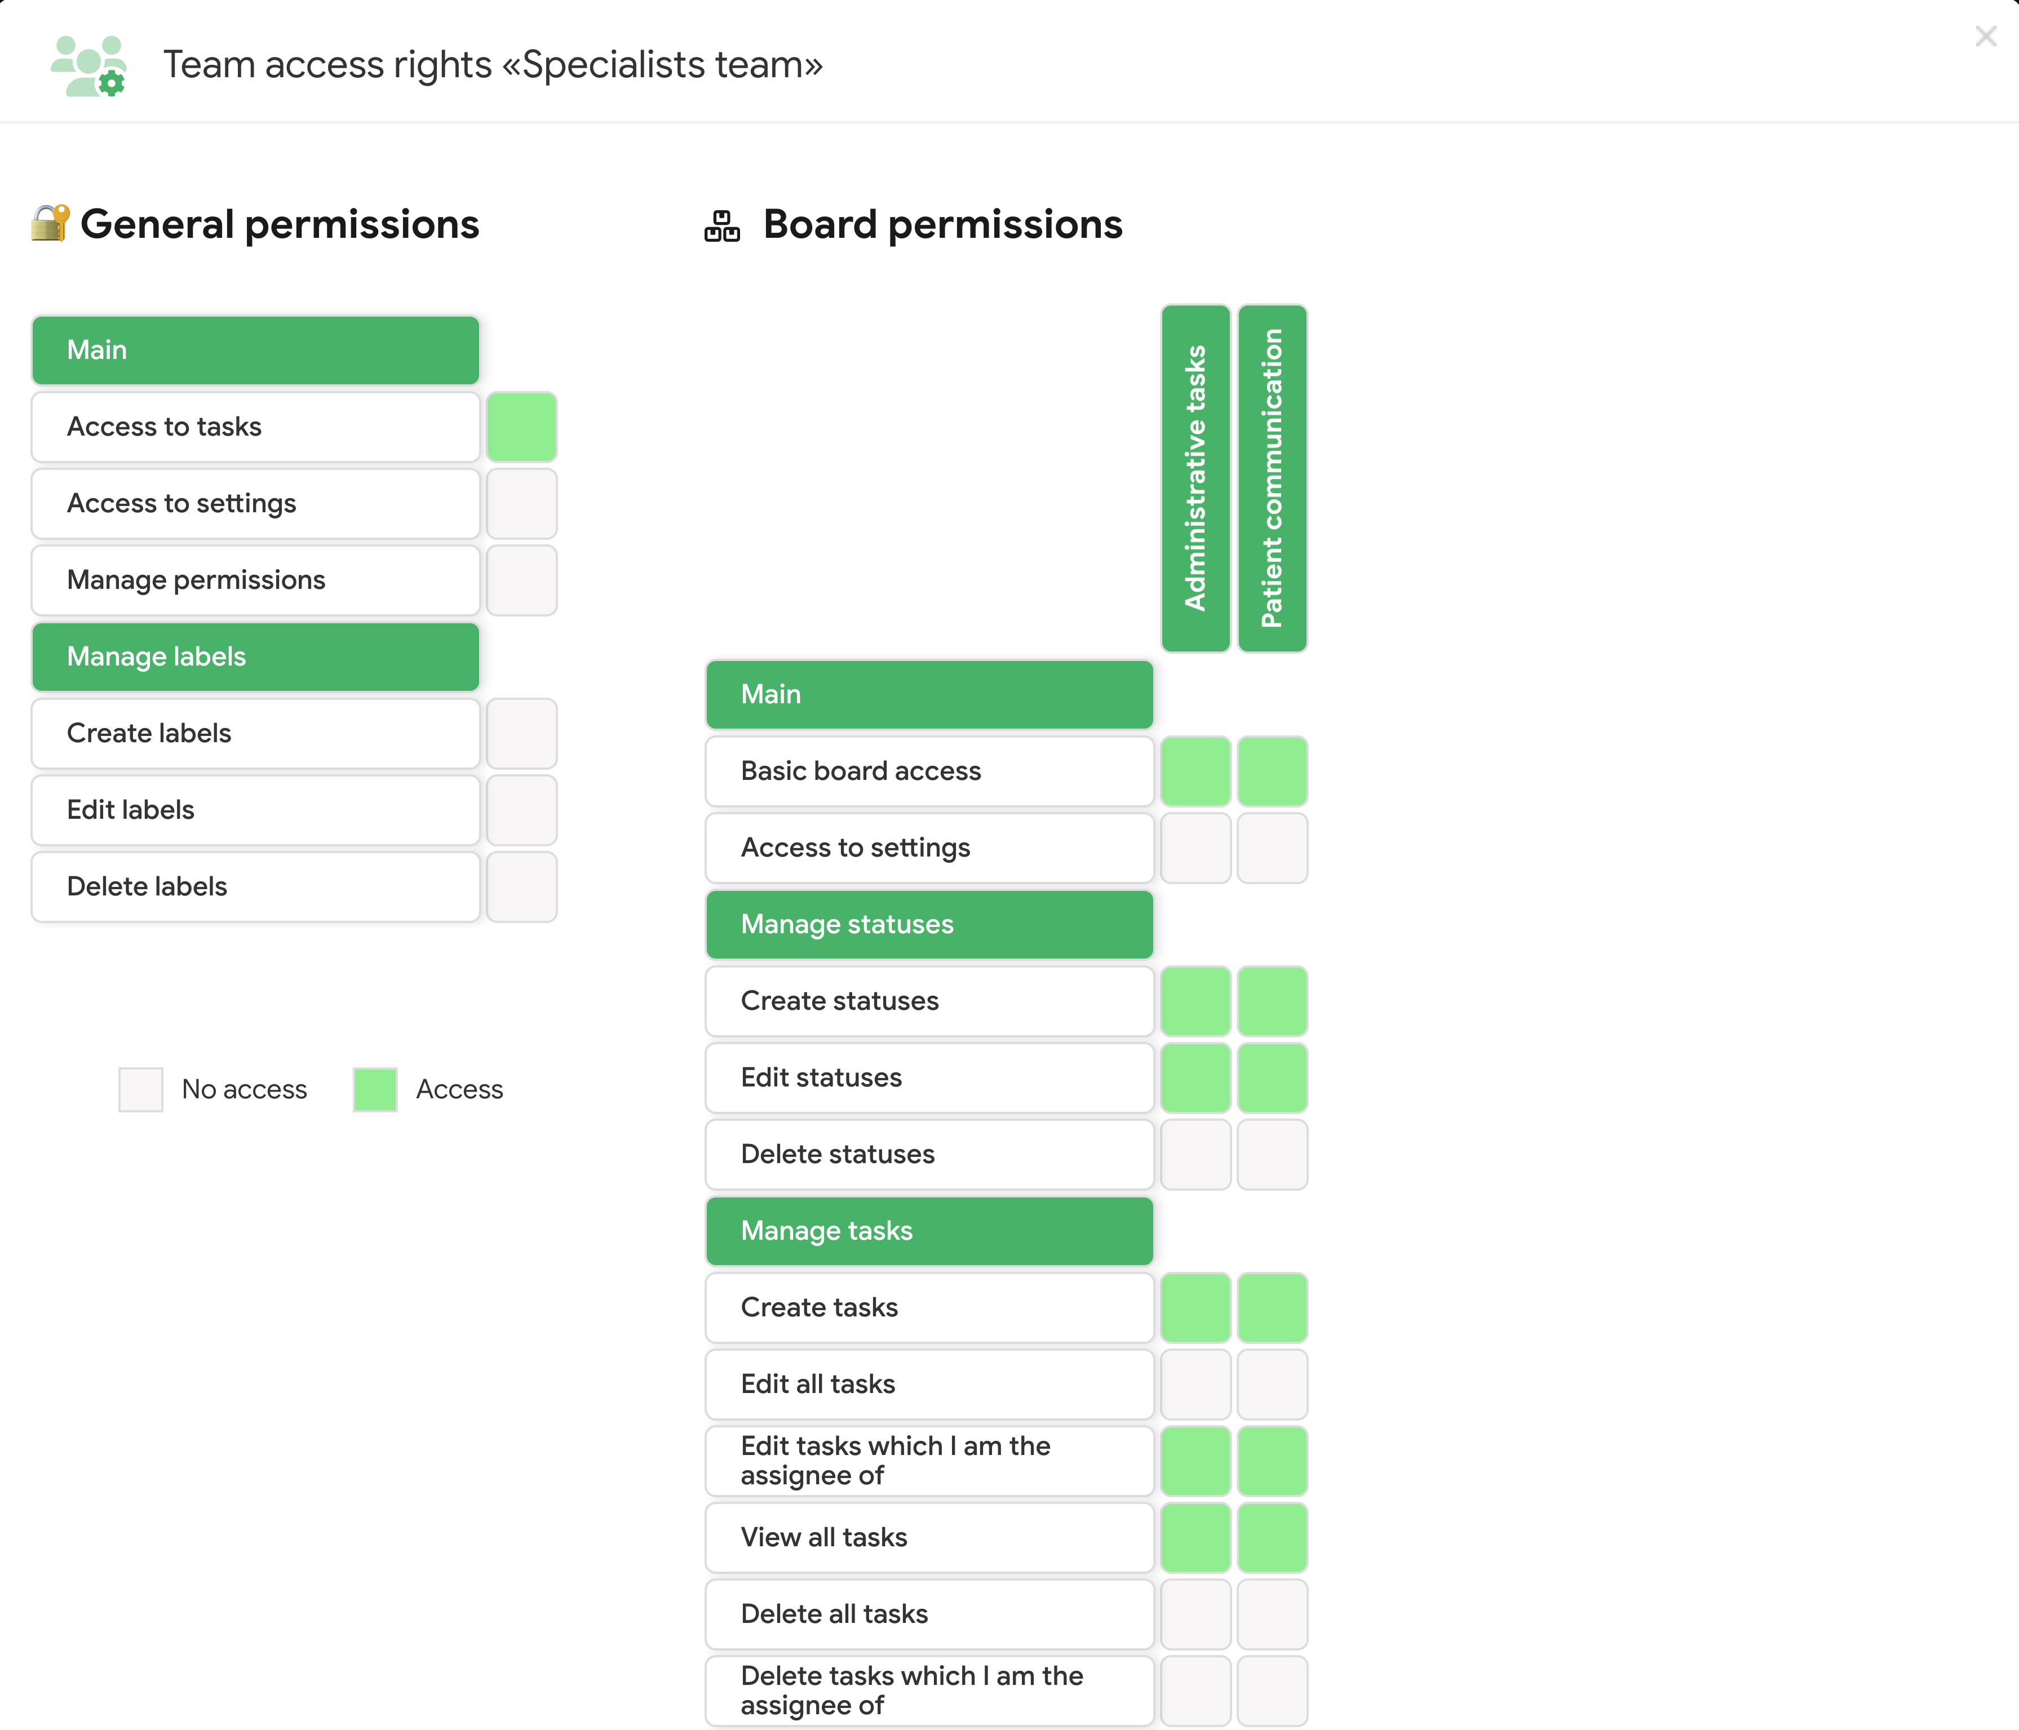Toggle general Access to tasks permission
This screenshot has width=2019, height=1730.
point(521,427)
